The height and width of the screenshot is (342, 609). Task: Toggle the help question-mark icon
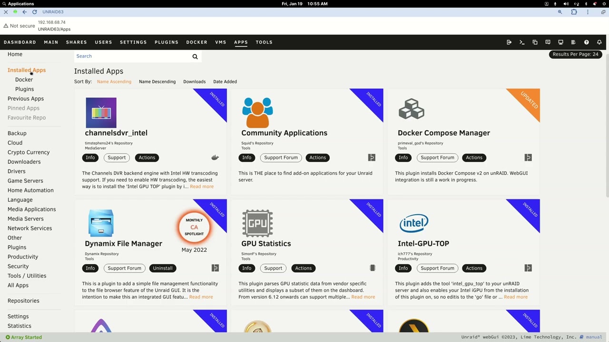point(586,42)
